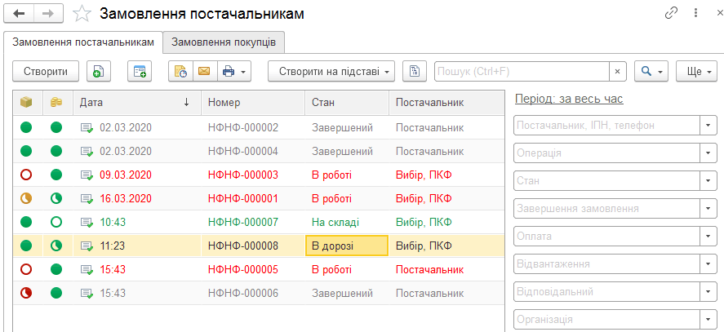Click the Пошук (Ctrl+F) search field
Image resolution: width=724 pixels, height=332 pixels.
point(522,72)
